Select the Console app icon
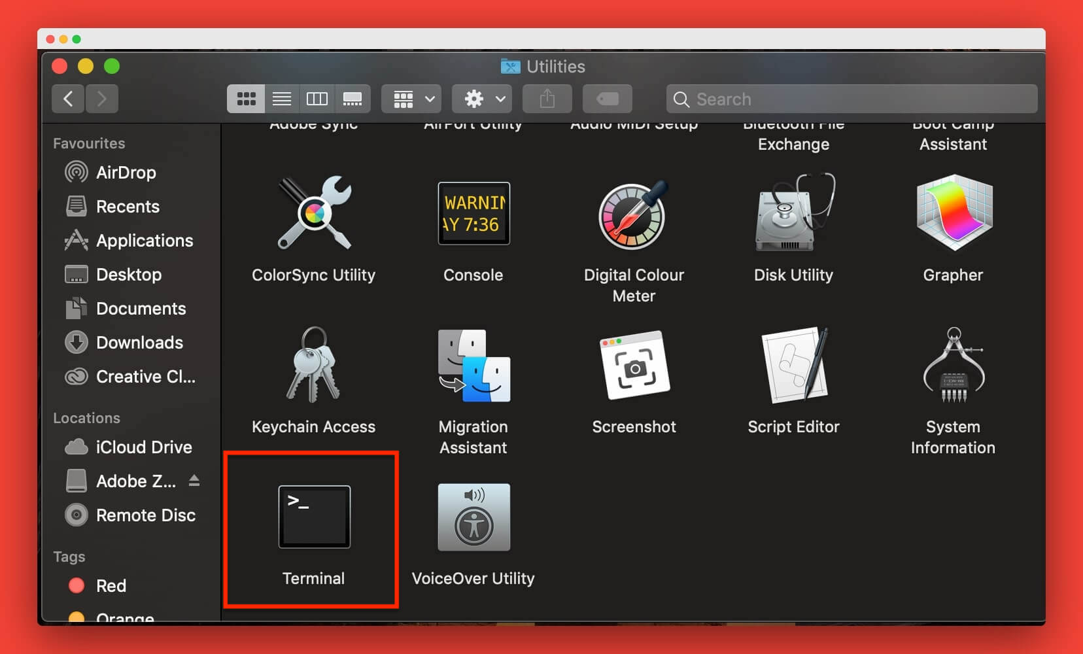The image size is (1083, 654). 473,213
